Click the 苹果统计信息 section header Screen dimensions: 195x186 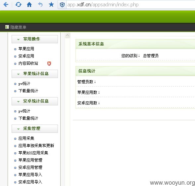click(x=35, y=74)
